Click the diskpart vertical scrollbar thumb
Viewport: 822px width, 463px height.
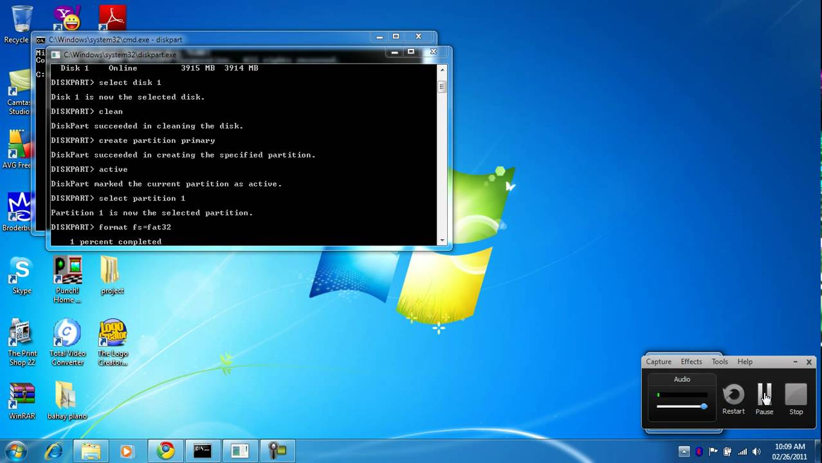pyautogui.click(x=442, y=87)
